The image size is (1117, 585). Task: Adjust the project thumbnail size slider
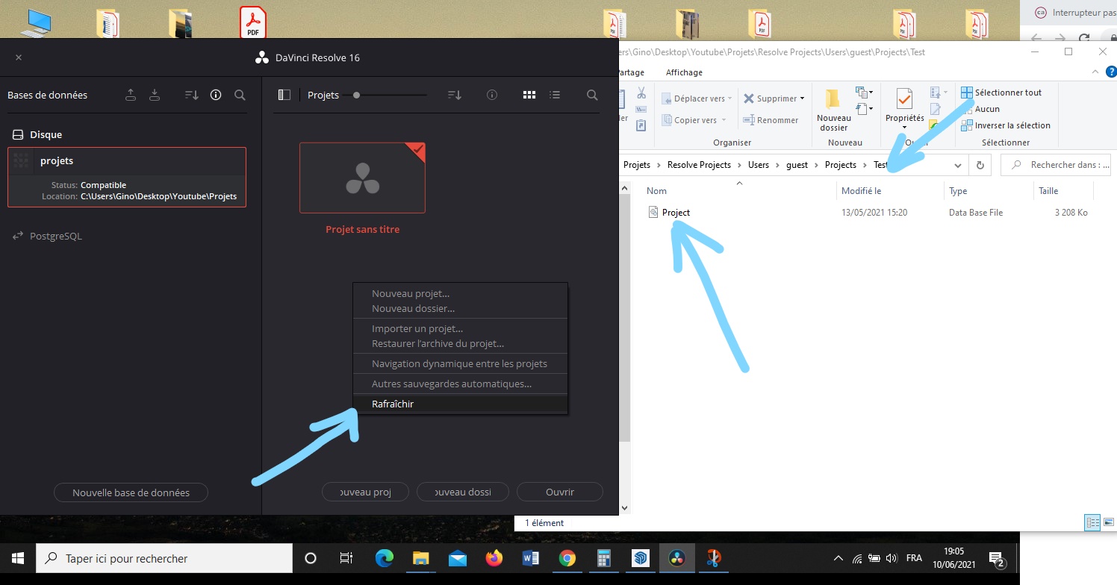(357, 95)
